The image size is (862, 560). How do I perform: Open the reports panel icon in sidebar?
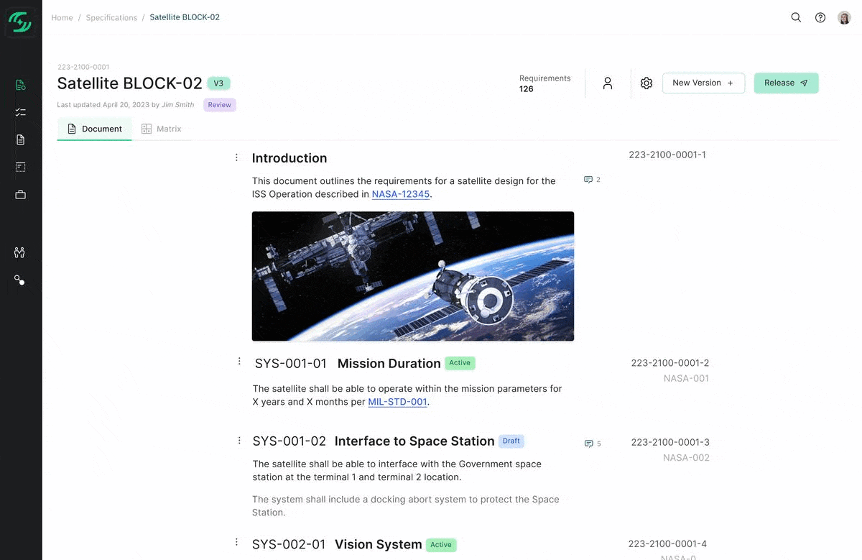(20, 167)
